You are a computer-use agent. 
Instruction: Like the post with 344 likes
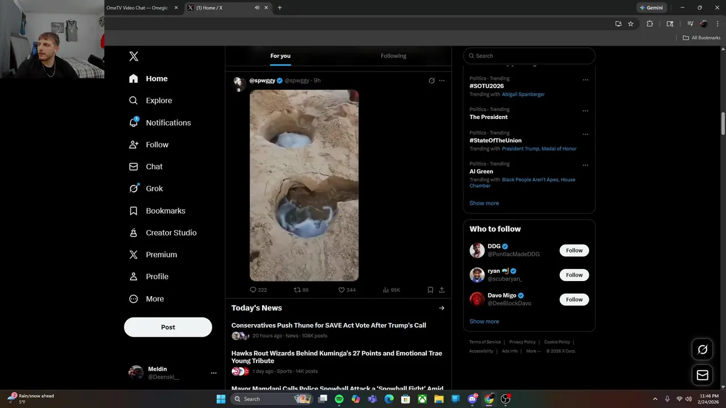[x=341, y=290]
